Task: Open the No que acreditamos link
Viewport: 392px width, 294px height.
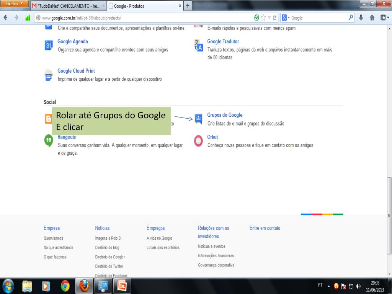Action: pos(59,248)
